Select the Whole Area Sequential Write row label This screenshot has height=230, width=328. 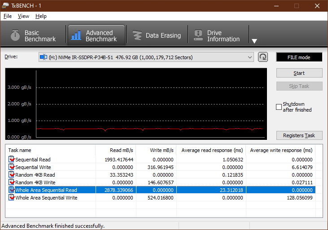pyautogui.click(x=46, y=198)
